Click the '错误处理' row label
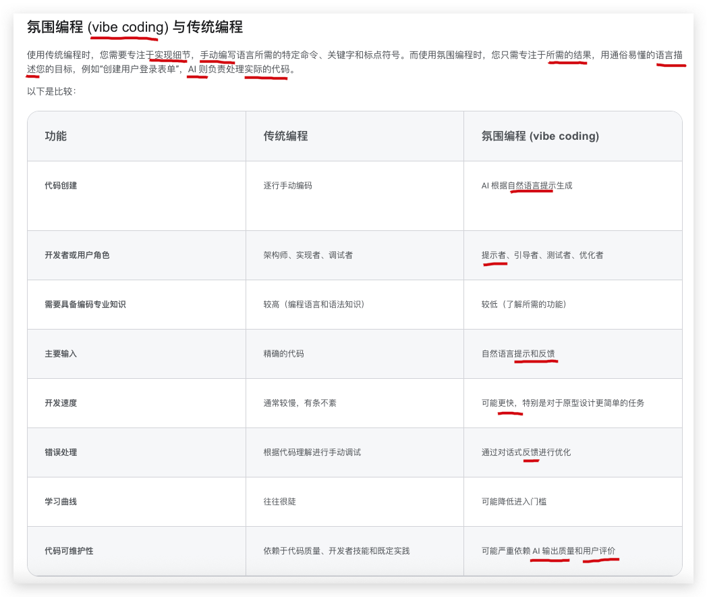 (61, 452)
